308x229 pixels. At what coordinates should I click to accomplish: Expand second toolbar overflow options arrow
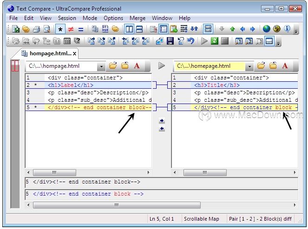point(278,43)
